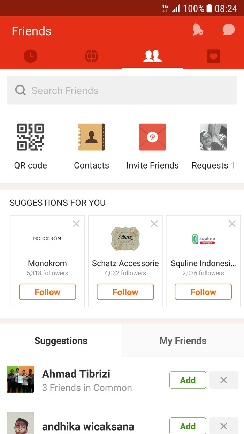
Task: Type in the Search Friends field
Action: (122, 91)
